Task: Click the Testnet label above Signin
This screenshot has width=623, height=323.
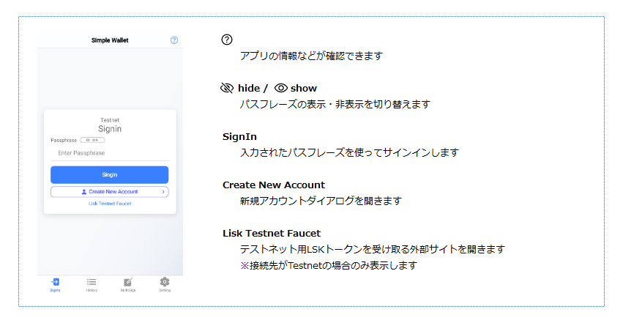Action: tap(110, 120)
